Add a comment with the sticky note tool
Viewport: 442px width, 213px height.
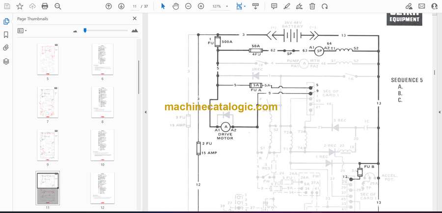click(x=274, y=6)
